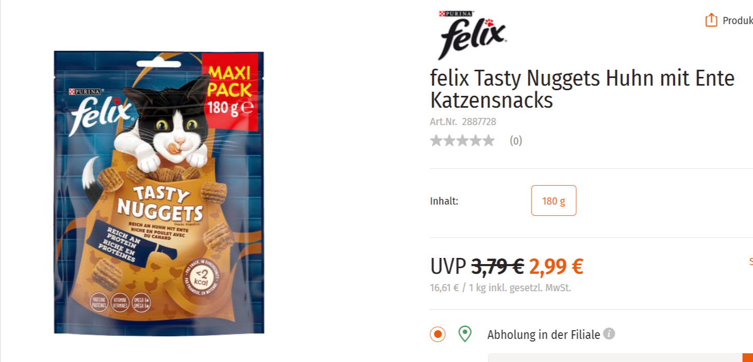Rate with the third star
Viewport: 753px width, 362px height.
pos(463,140)
